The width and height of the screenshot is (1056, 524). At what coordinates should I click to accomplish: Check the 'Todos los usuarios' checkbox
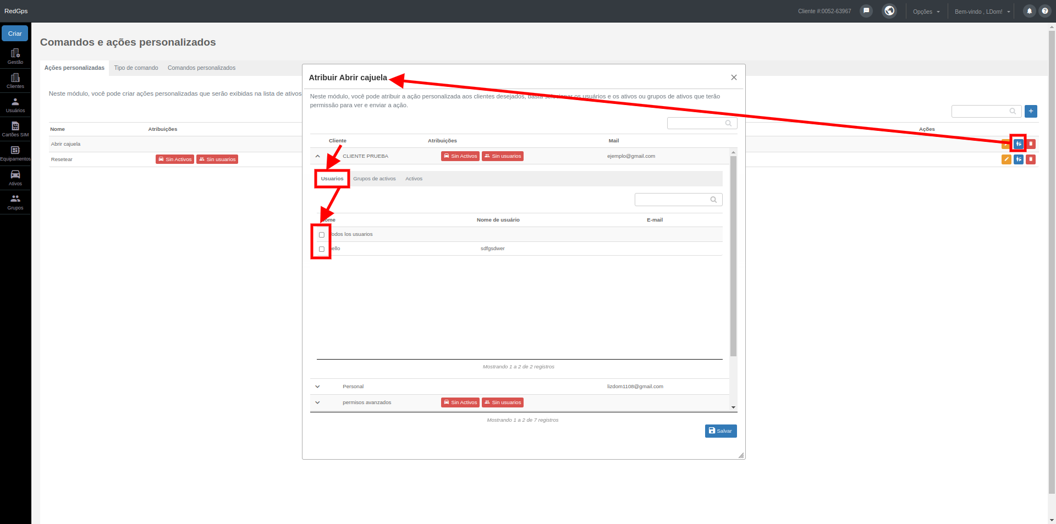tap(322, 235)
